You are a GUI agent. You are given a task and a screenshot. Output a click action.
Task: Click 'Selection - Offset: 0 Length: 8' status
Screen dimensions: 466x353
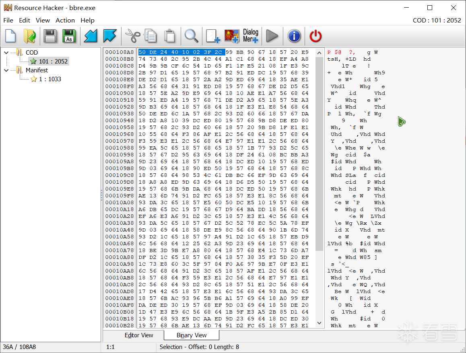point(199,347)
